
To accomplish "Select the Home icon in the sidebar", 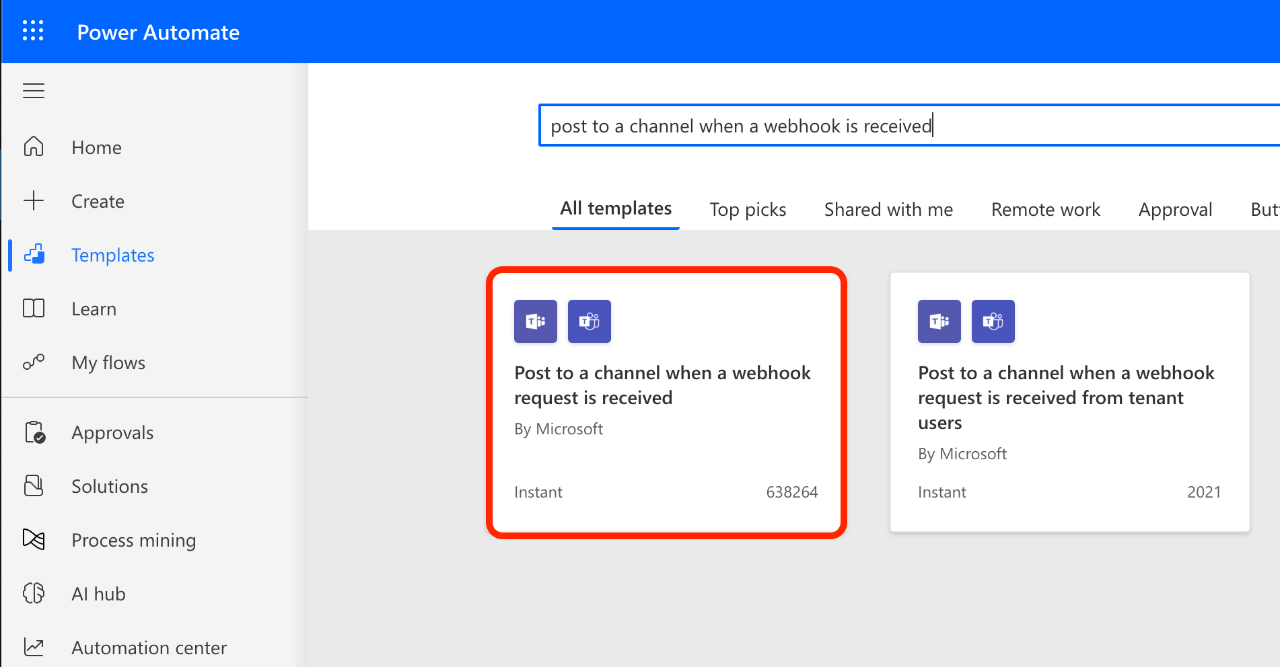I will click(33, 147).
